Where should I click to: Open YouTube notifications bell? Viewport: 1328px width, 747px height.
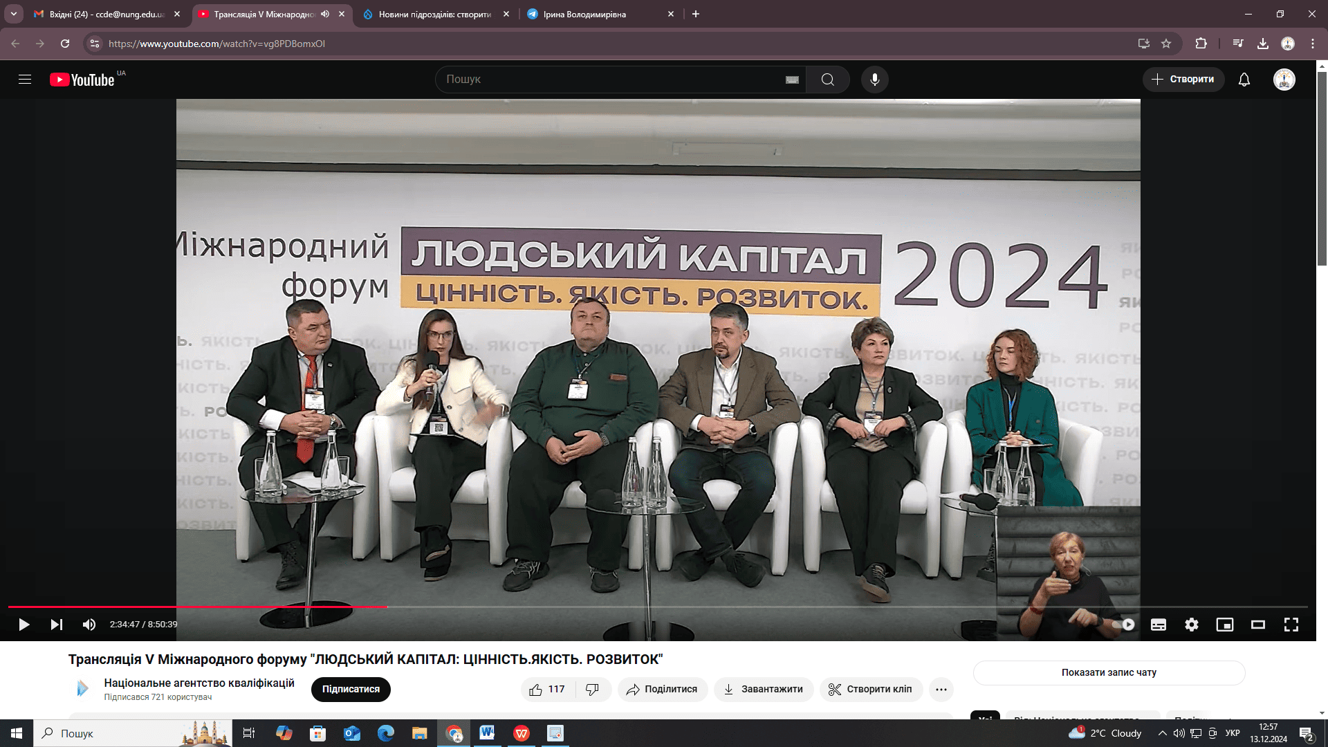pyautogui.click(x=1244, y=80)
